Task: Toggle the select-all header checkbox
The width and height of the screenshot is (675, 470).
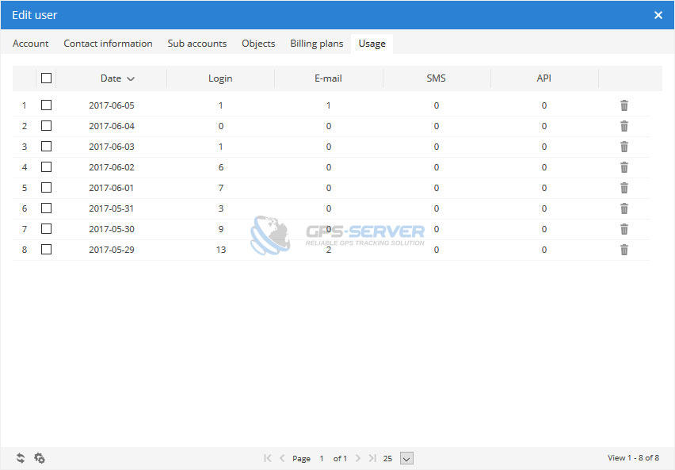Action: tap(47, 78)
